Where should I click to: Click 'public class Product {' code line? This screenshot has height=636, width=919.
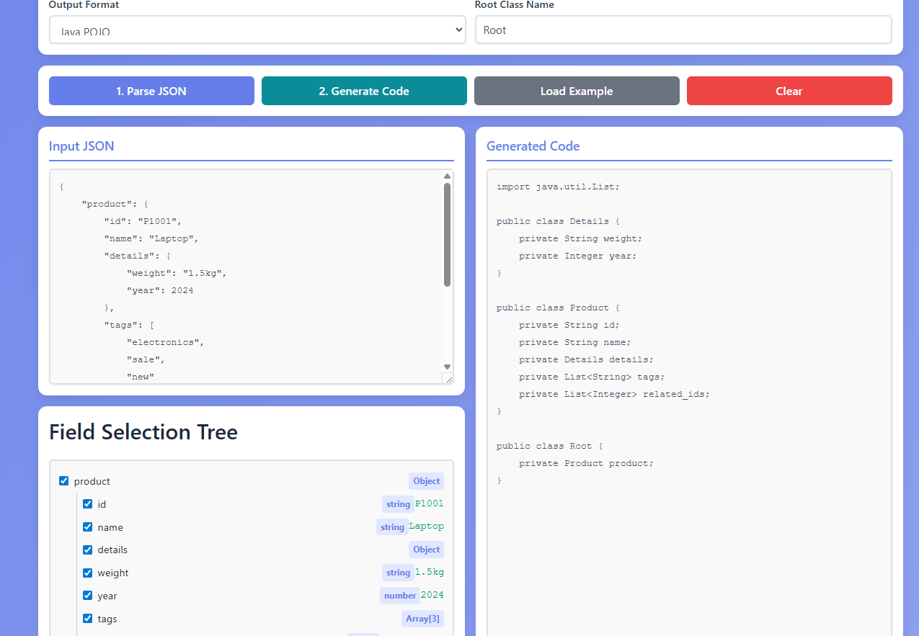[558, 308]
